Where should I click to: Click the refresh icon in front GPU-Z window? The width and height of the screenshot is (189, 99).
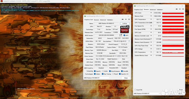point(126,19)
